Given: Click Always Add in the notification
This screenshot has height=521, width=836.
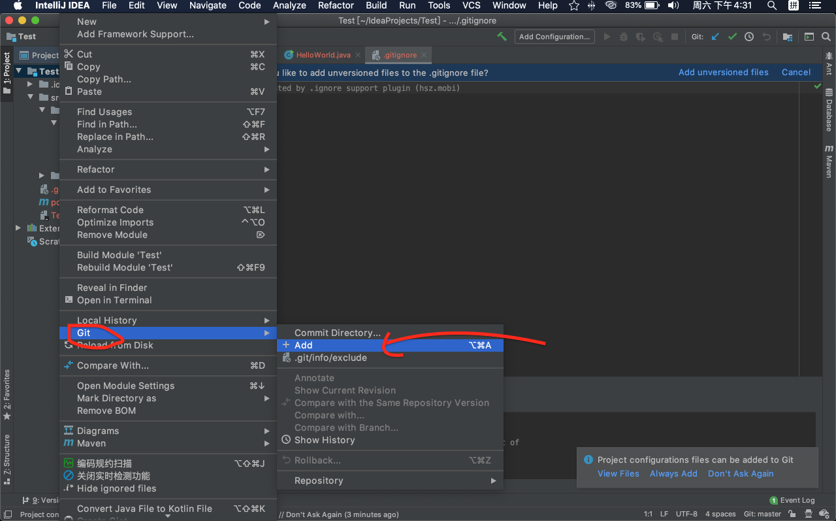Looking at the screenshot, I should tap(673, 474).
